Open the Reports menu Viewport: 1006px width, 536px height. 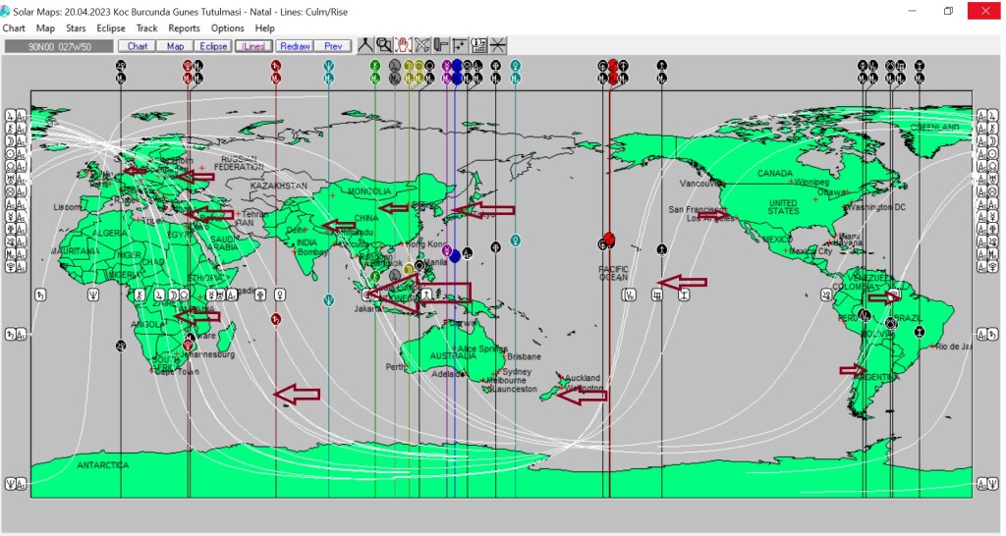[184, 28]
